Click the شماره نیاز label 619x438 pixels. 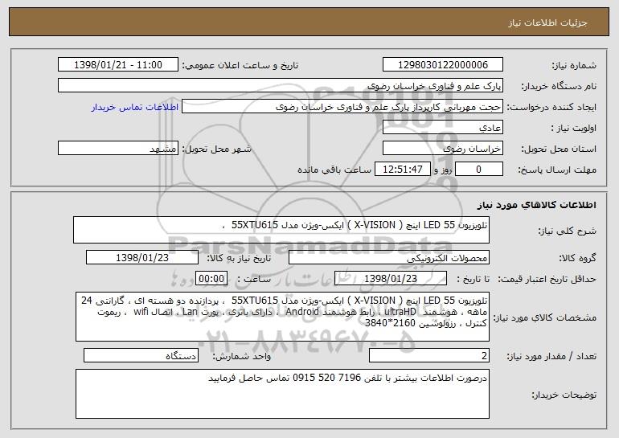click(574, 65)
